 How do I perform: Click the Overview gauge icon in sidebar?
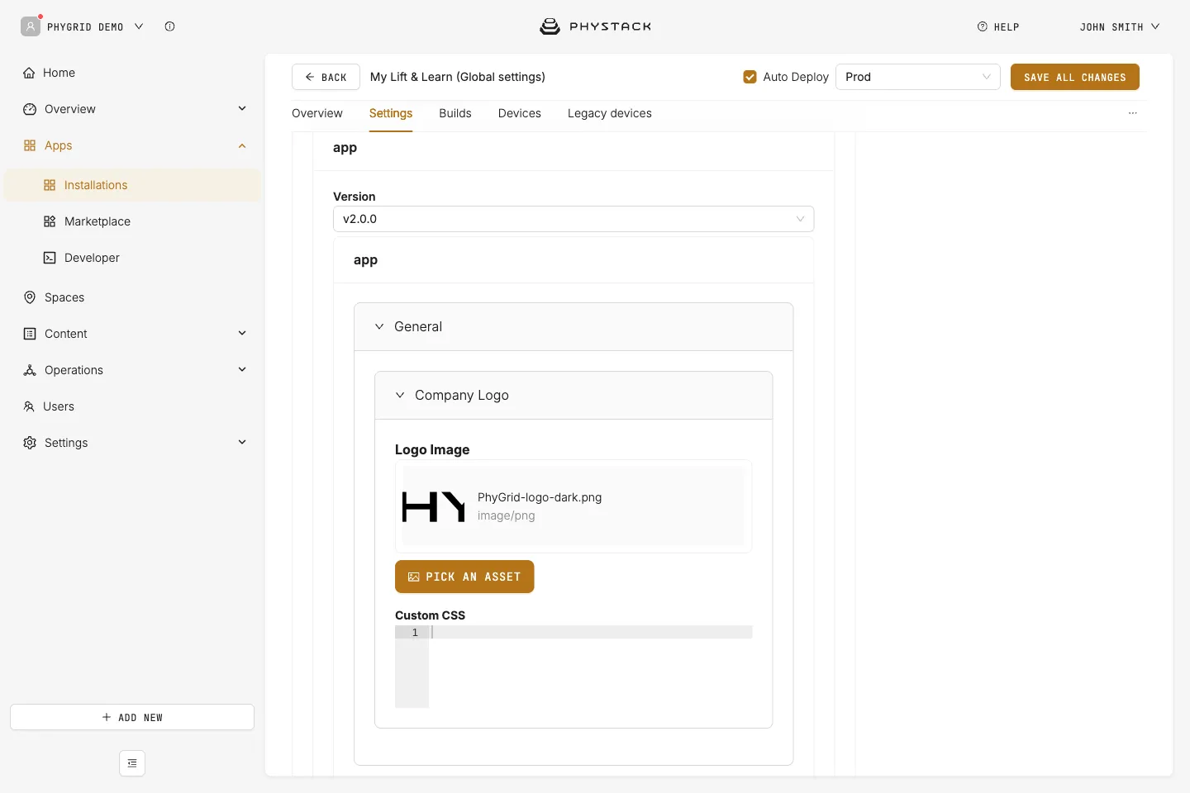(x=30, y=109)
